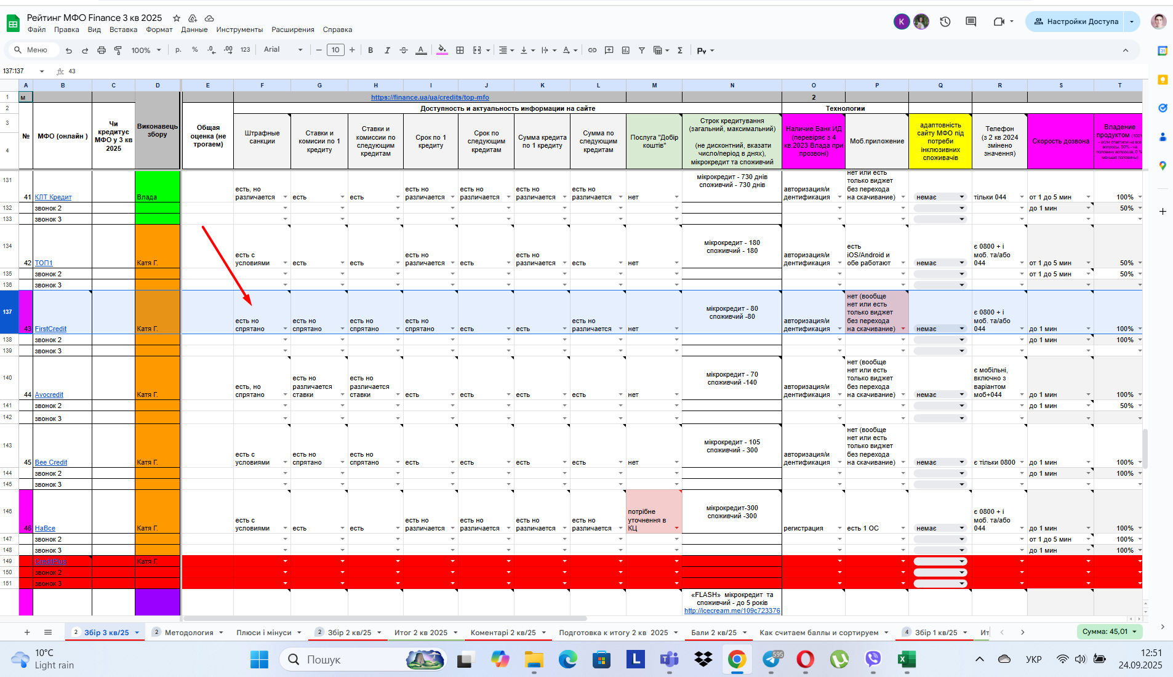The height and width of the screenshot is (677, 1173).
Task: Toggle bold text formatting
Action: 370,50
